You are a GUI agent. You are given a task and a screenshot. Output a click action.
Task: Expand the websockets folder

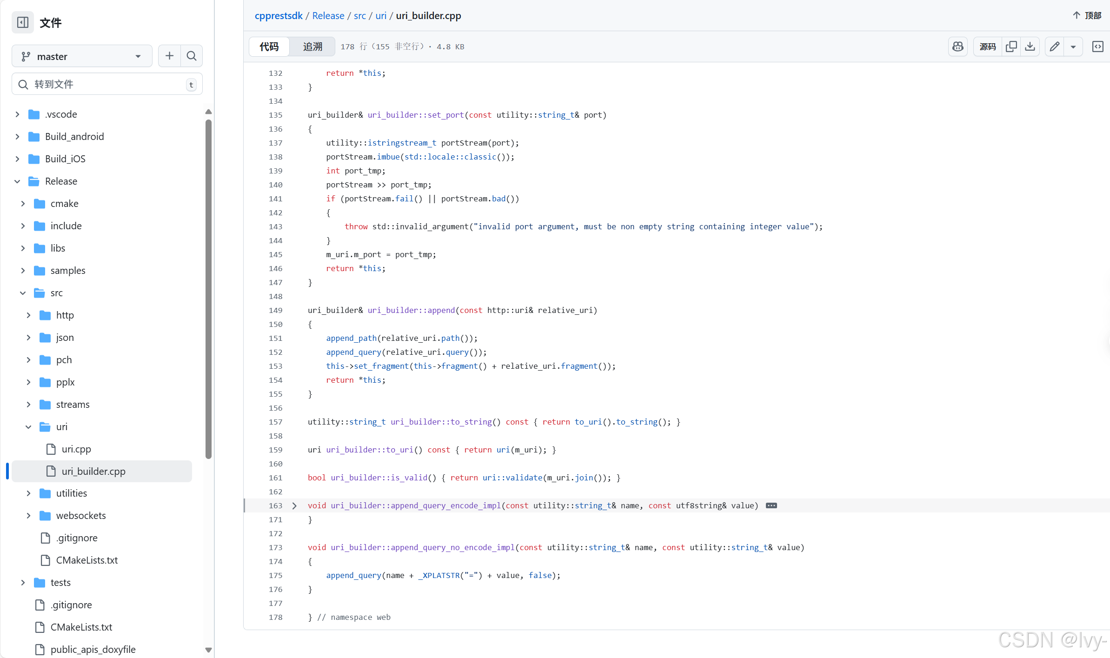[29, 516]
